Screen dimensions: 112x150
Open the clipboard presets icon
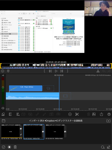click(58, 114)
